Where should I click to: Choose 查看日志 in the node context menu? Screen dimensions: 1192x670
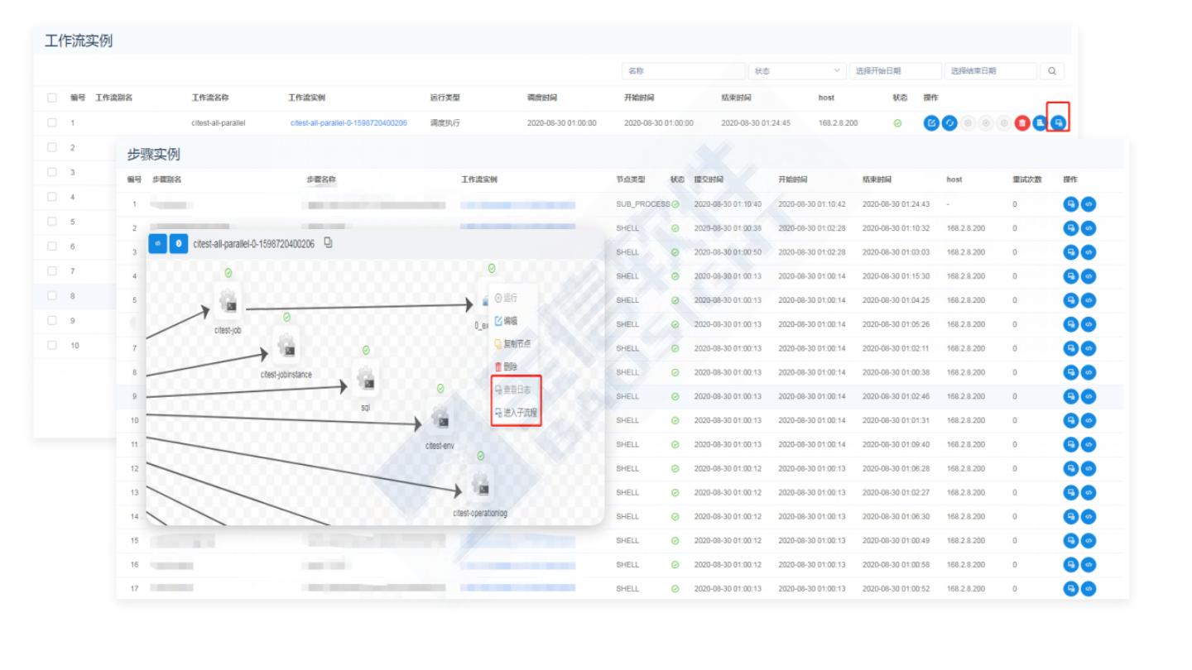click(x=512, y=390)
